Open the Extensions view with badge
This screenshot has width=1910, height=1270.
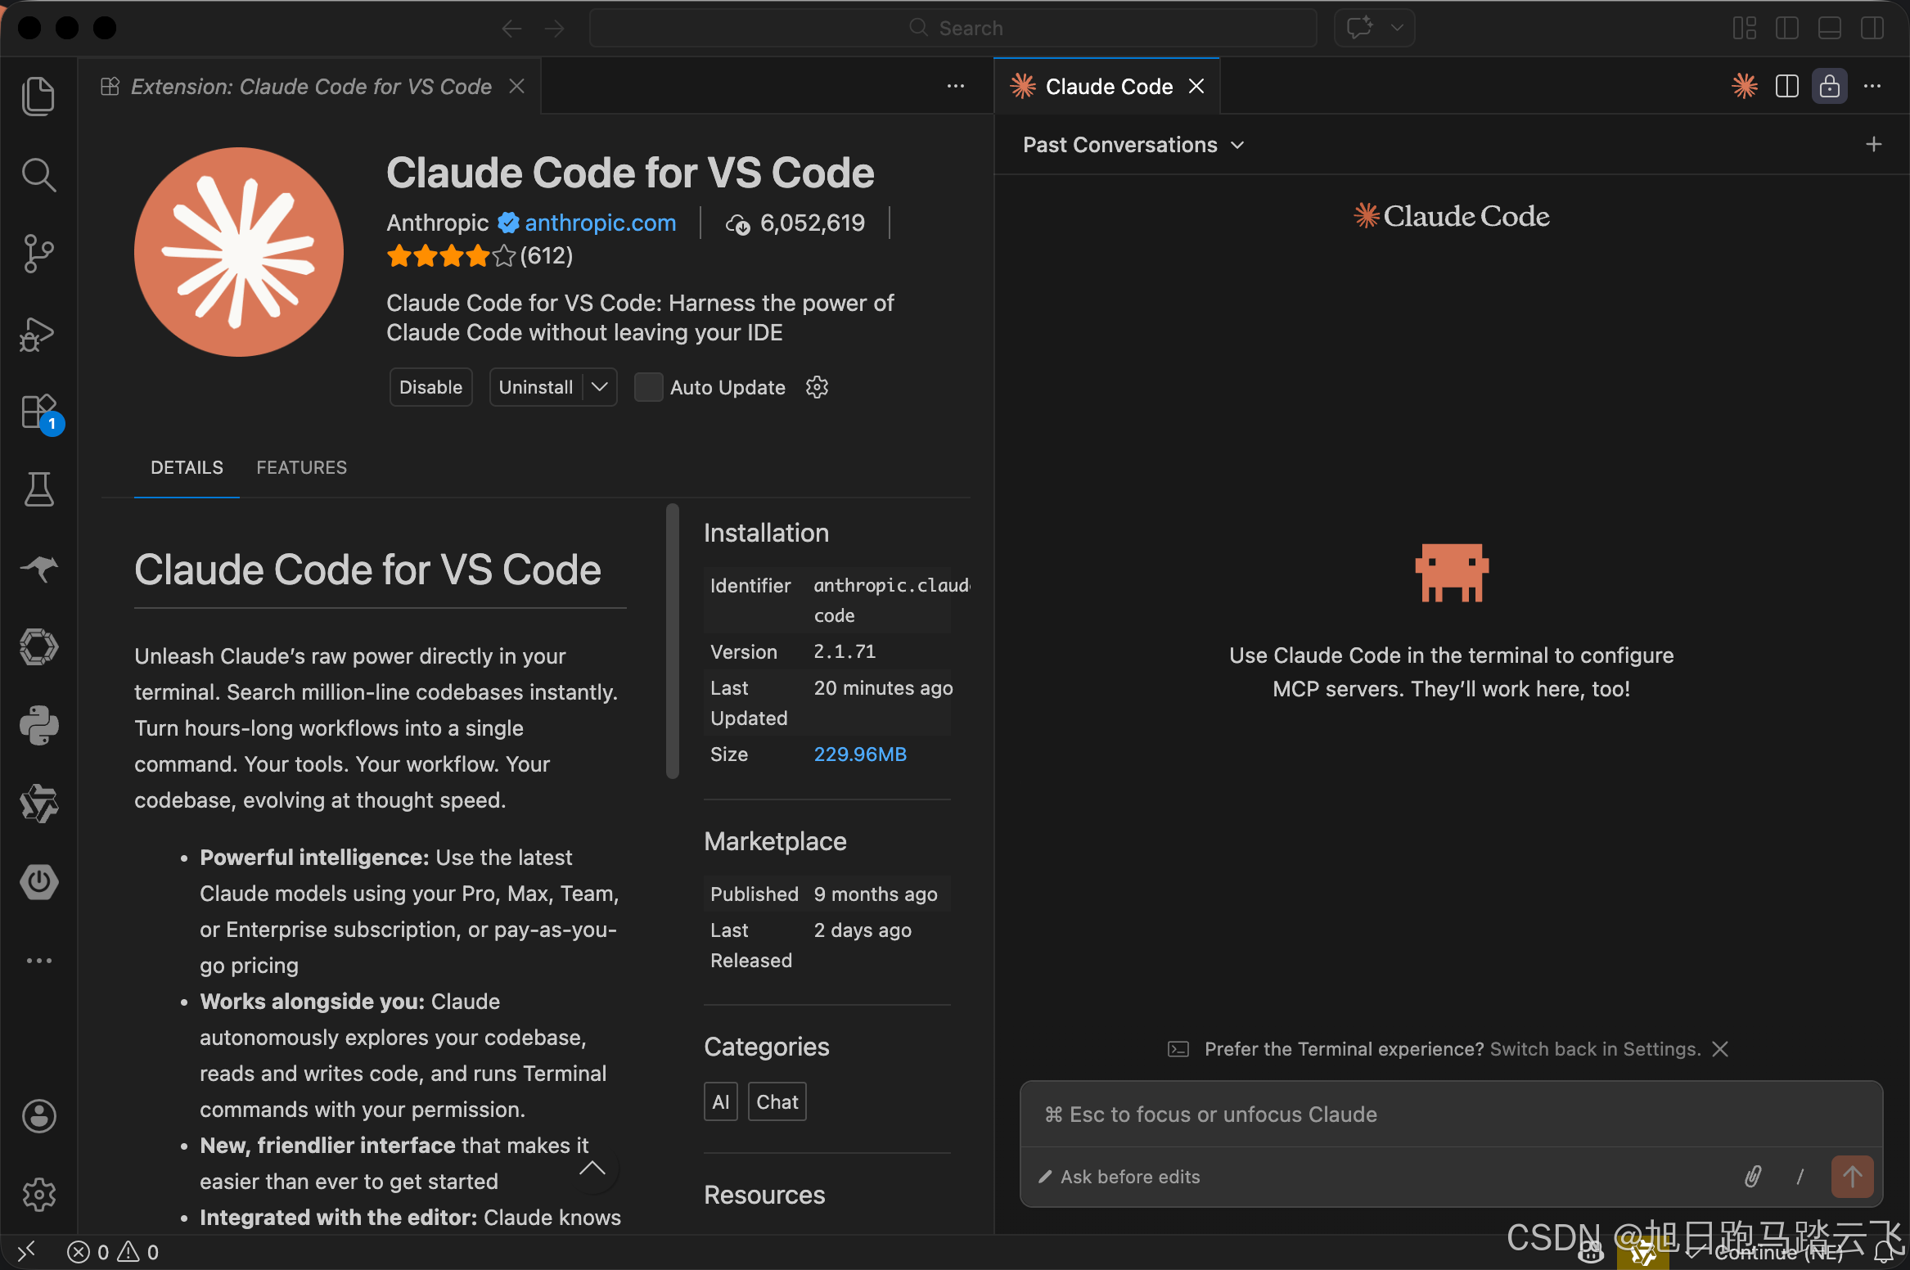[x=38, y=412]
